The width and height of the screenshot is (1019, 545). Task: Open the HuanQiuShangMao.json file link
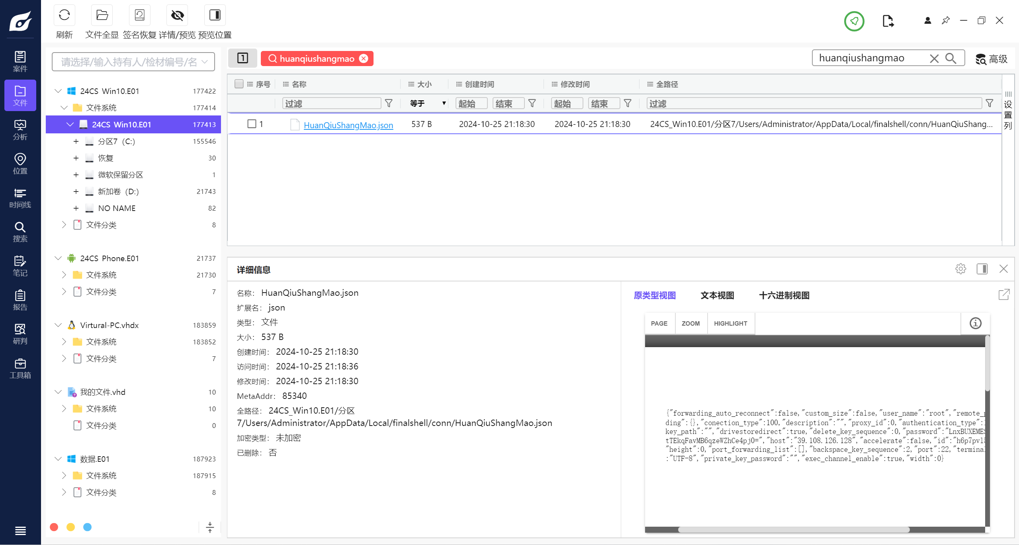tap(348, 125)
